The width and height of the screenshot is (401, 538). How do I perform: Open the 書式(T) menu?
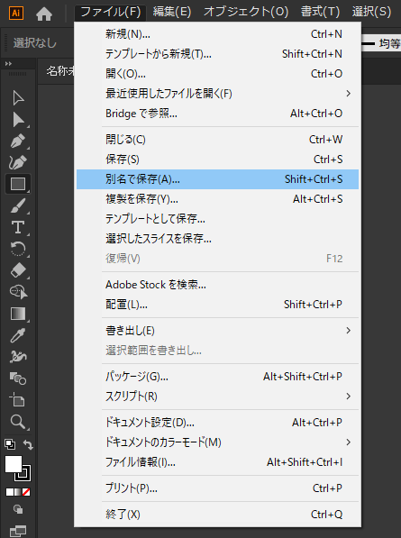point(320,12)
